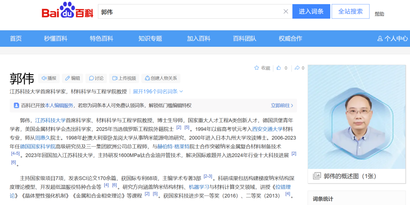
Task: Click the thumbs-up like icon
Action: (x=279, y=68)
